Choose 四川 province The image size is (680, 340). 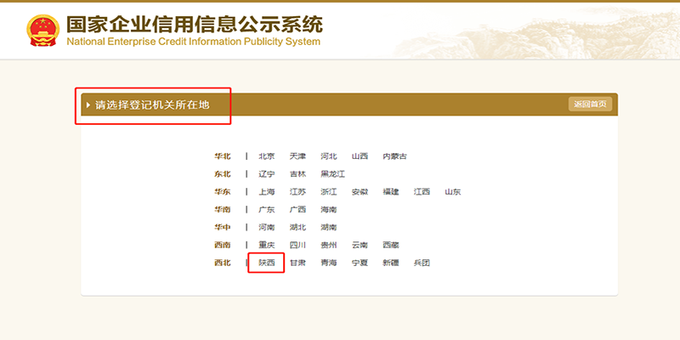click(297, 245)
